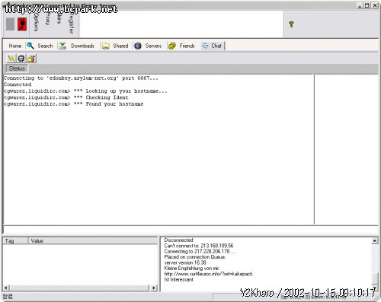Click the up arrow of server log scrollbar
This screenshot has height=302, width=381.
pos(375,240)
